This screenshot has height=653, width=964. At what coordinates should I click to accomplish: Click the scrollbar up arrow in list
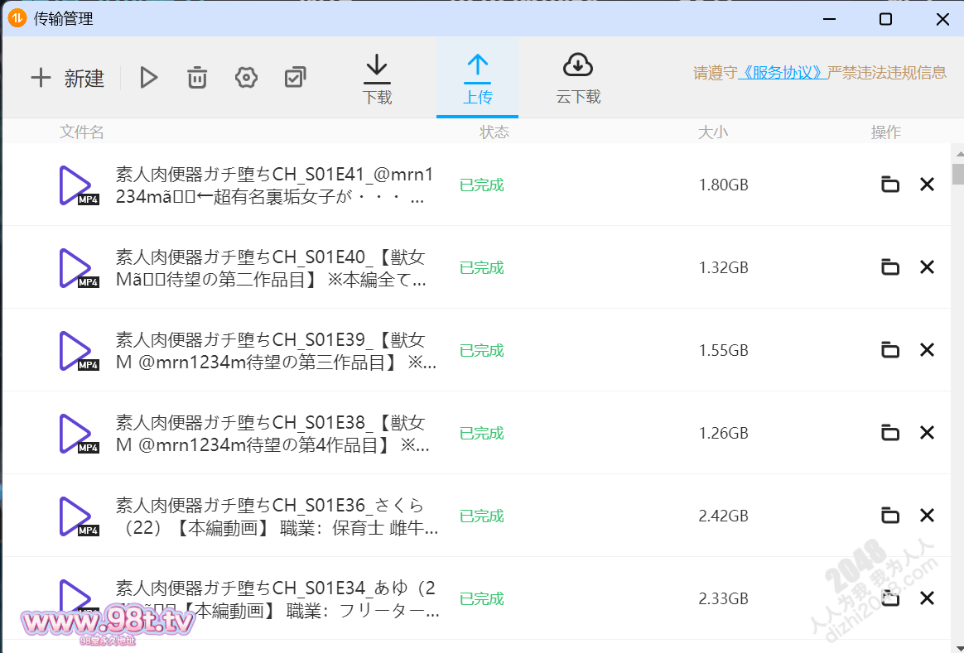click(958, 154)
